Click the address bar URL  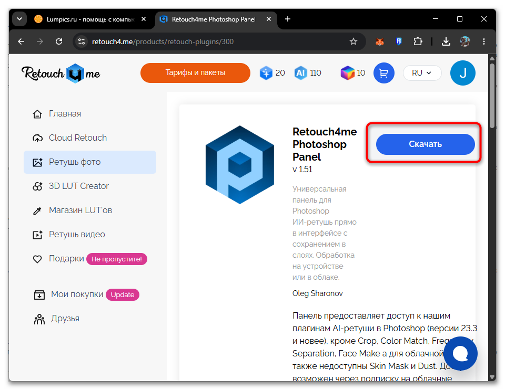pos(163,41)
